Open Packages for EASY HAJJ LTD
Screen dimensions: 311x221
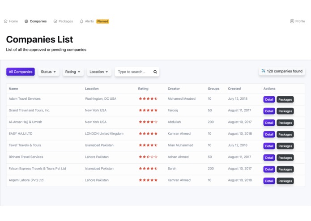[285, 134]
